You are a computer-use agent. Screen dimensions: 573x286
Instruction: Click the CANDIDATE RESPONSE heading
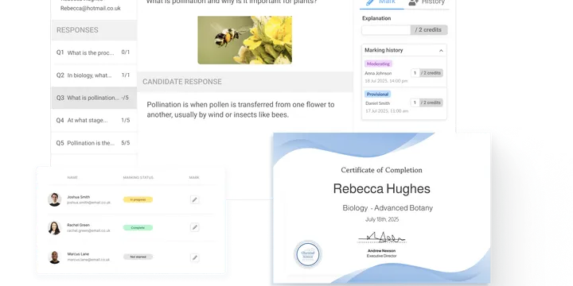pyautogui.click(x=182, y=82)
